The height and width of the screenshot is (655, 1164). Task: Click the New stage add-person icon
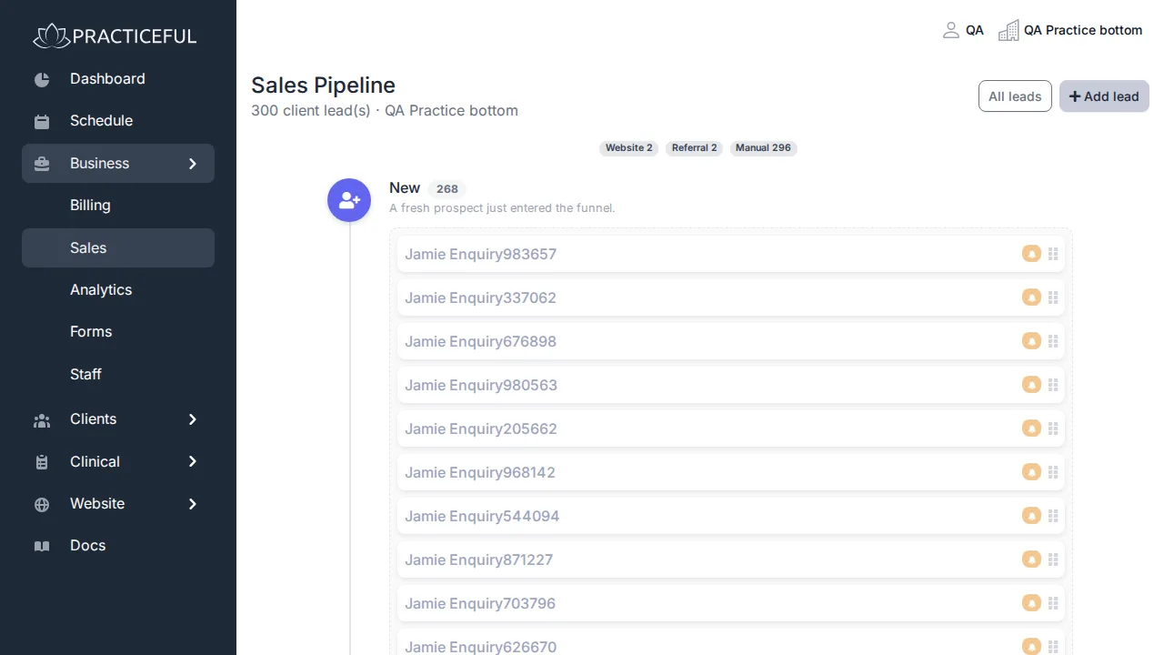349,200
